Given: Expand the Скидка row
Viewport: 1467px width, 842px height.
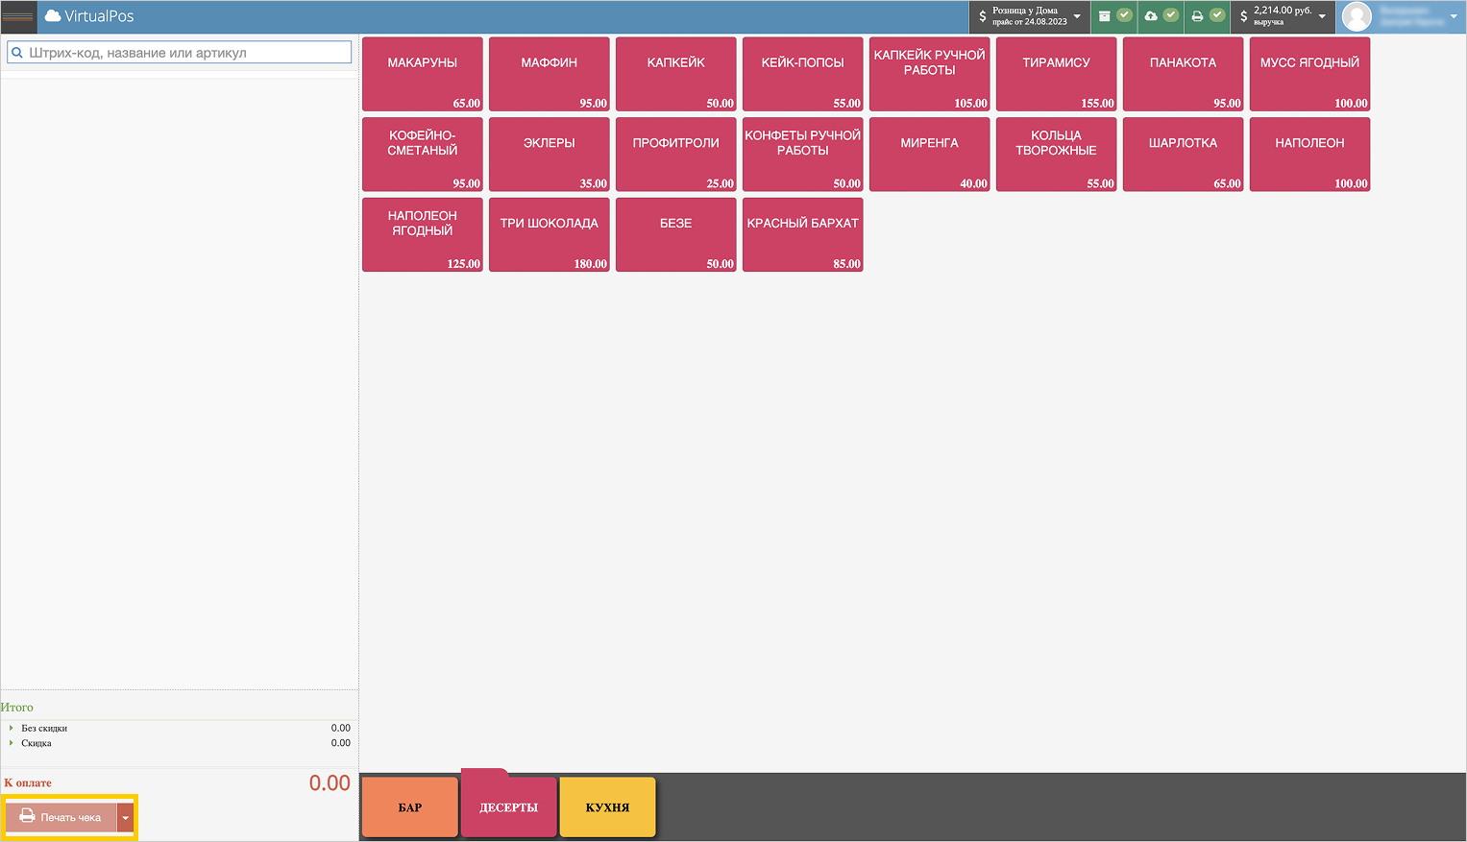Looking at the screenshot, I should click(x=12, y=743).
